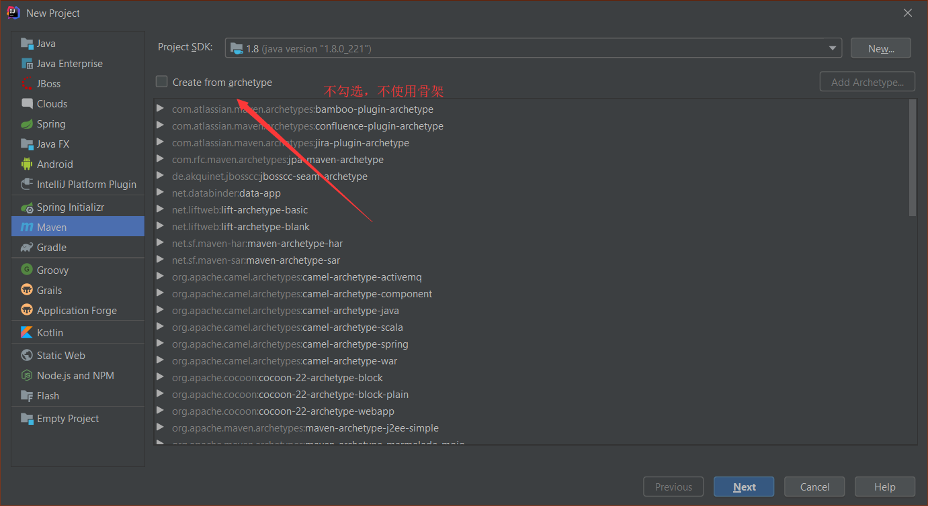This screenshot has width=928, height=506.
Task: Select Java Enterprise project type
Action: coord(78,64)
